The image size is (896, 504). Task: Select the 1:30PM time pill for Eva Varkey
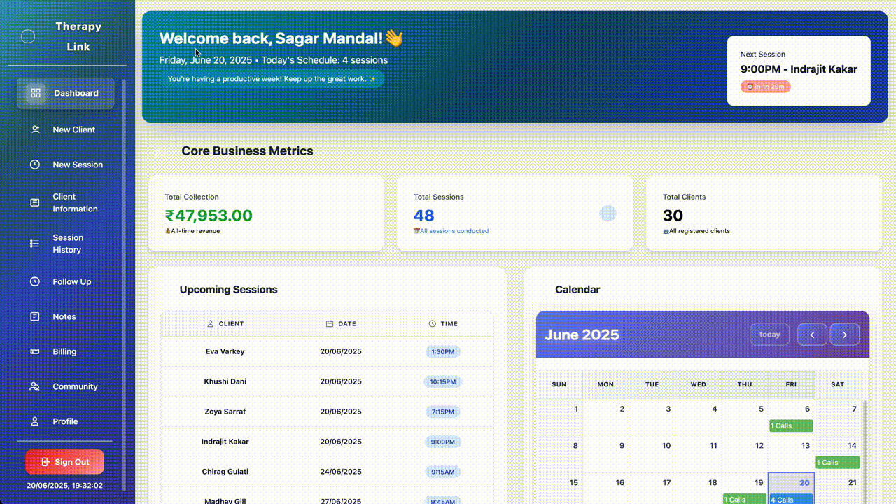(x=443, y=351)
